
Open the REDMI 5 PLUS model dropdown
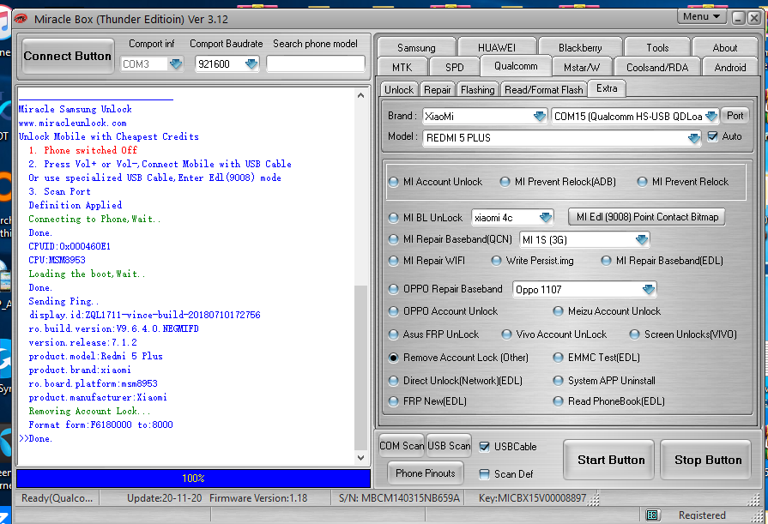pos(694,138)
